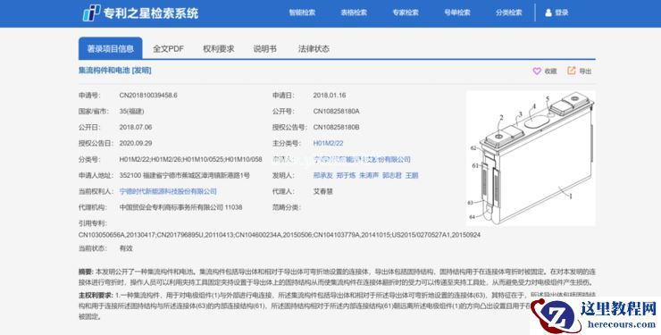
Task: Click application number CN201810039458.6
Action: 148,96
